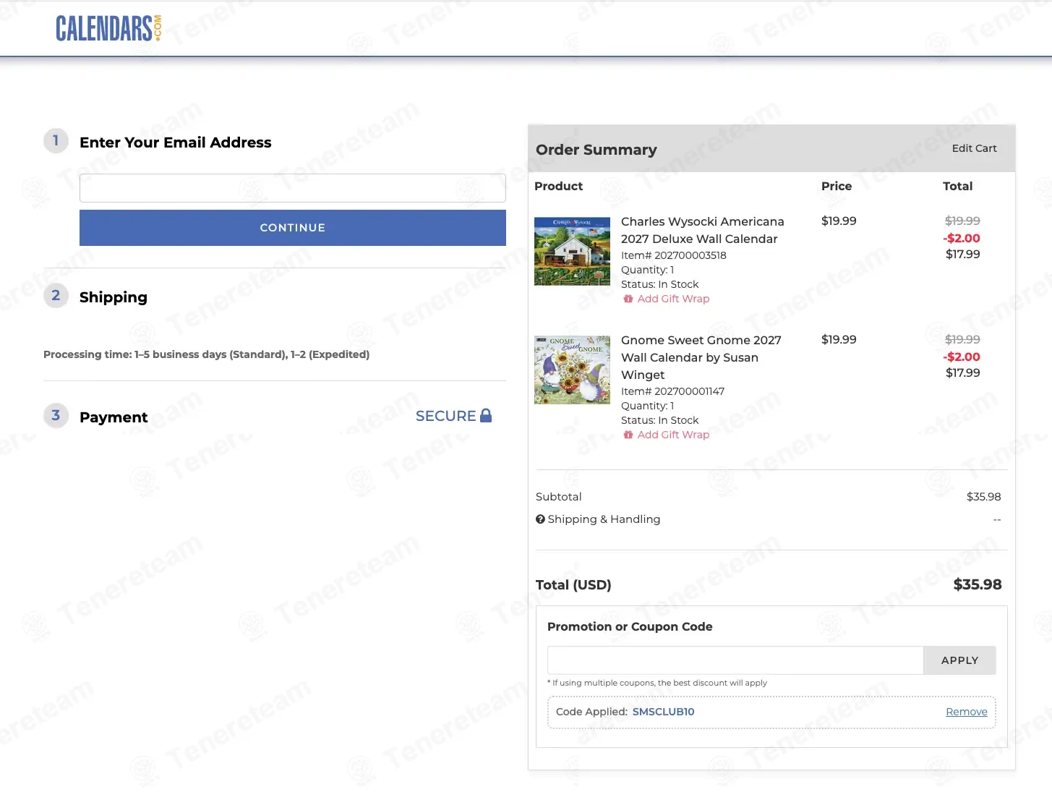Click the Gnome Sweet Gnome 2027 product title
Screen dimensions: 1052x805
coord(701,357)
